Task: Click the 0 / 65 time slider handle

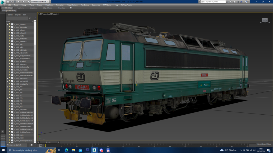Action: coord(48,142)
